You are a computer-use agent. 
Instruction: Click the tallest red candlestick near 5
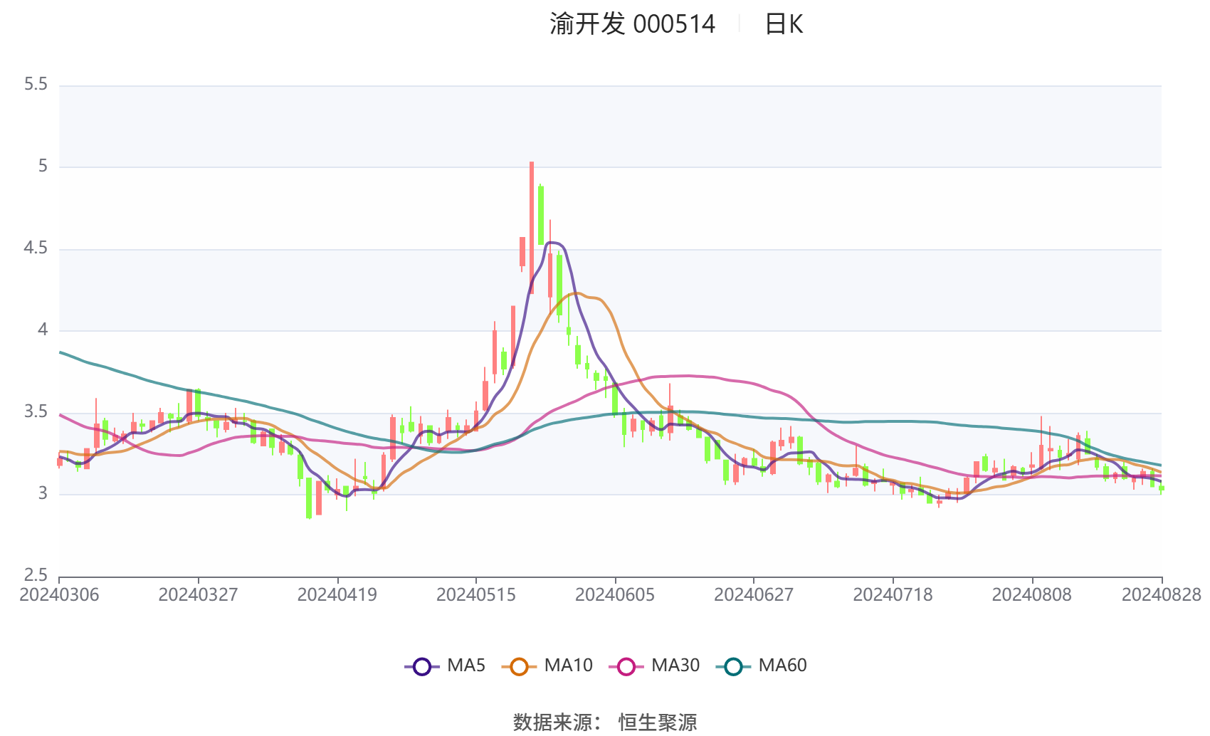pyautogui.click(x=531, y=228)
